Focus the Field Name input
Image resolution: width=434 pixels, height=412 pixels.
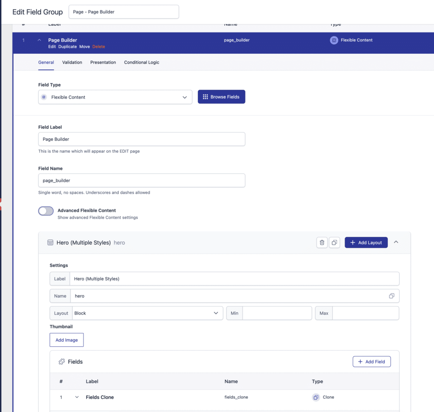coord(142,181)
